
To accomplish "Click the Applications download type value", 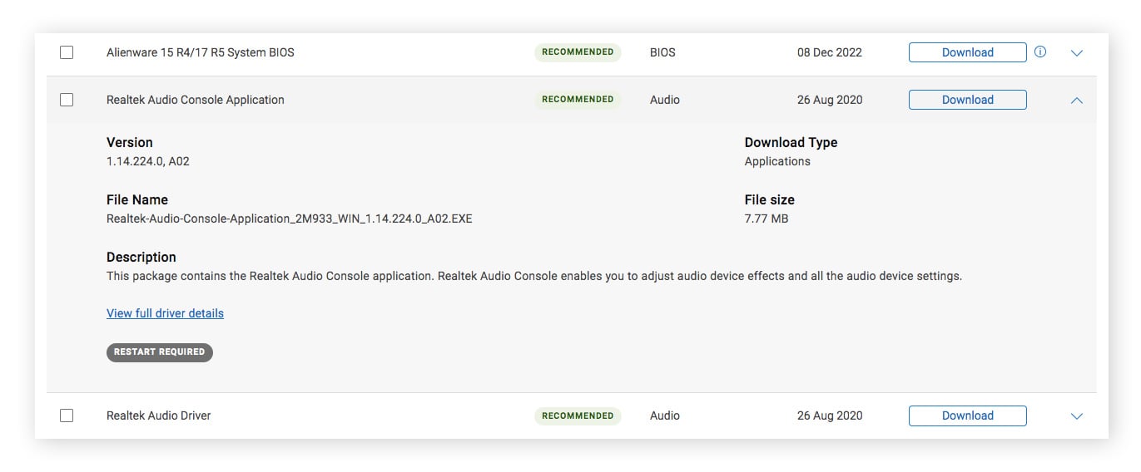I will (x=777, y=161).
